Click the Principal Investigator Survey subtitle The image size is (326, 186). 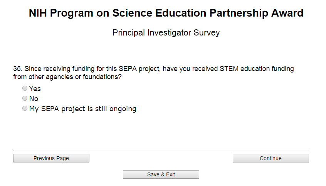coord(166,33)
